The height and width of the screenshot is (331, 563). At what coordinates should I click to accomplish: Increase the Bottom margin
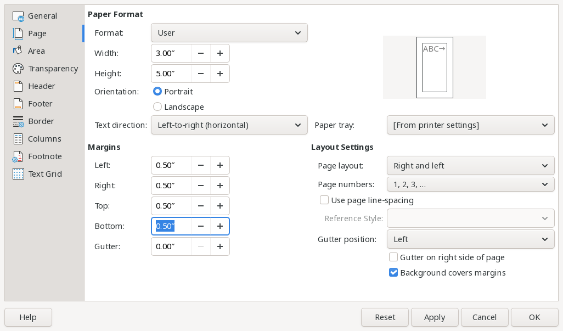[x=219, y=226]
